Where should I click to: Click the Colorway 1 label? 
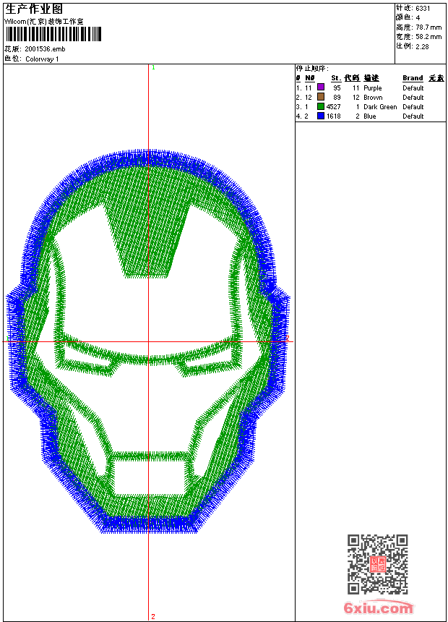pyautogui.click(x=42, y=59)
